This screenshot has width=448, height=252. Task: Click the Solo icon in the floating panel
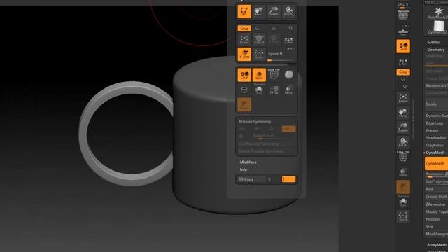pyautogui.click(x=259, y=90)
